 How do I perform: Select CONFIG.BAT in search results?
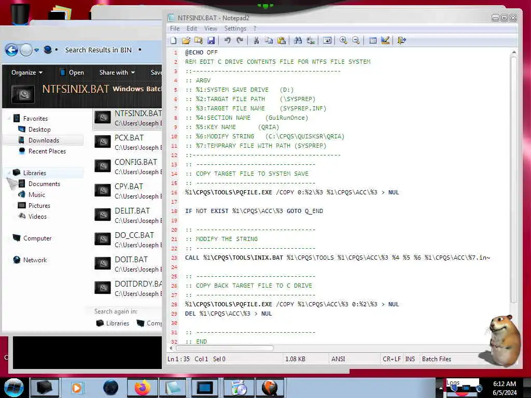[x=128, y=166]
